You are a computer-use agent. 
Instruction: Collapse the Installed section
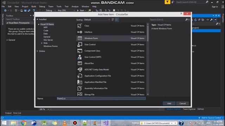(x=37, y=19)
